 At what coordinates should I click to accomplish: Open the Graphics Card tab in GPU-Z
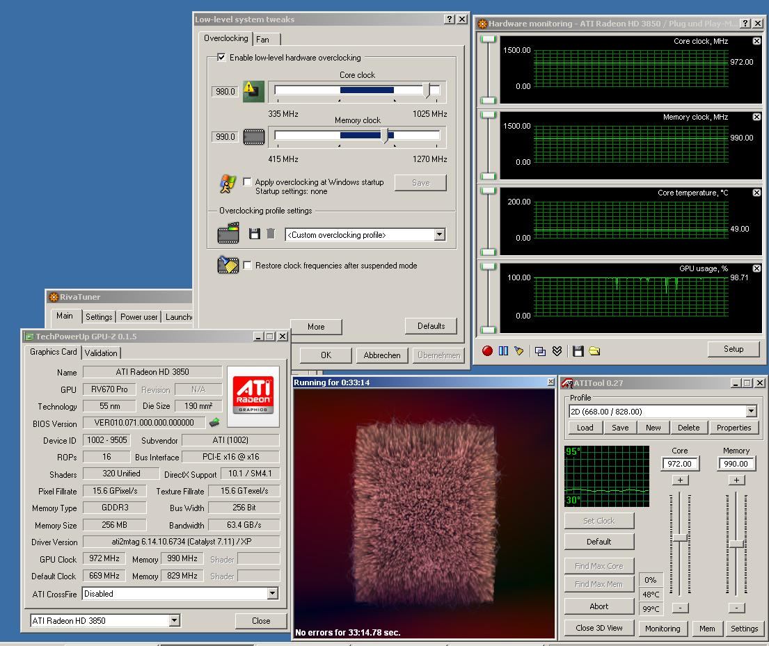point(53,351)
